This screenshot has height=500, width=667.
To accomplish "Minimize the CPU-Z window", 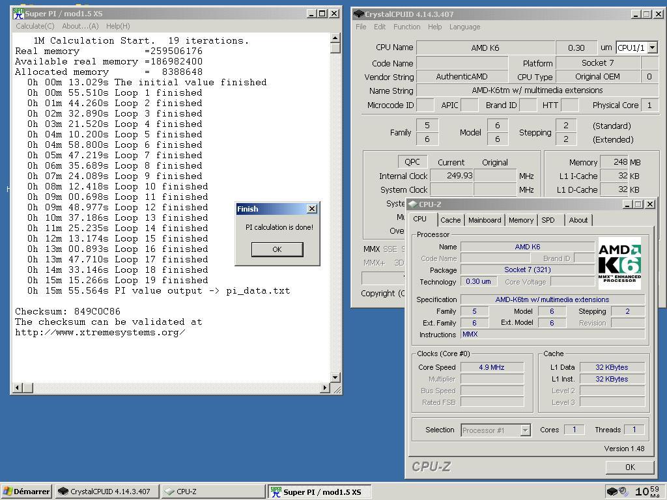I will tap(627, 204).
